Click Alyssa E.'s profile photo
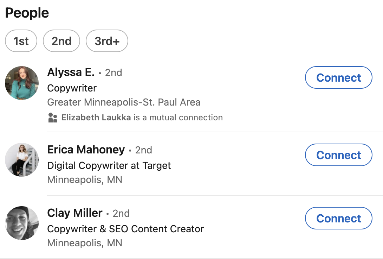The image size is (383, 259). [x=21, y=83]
